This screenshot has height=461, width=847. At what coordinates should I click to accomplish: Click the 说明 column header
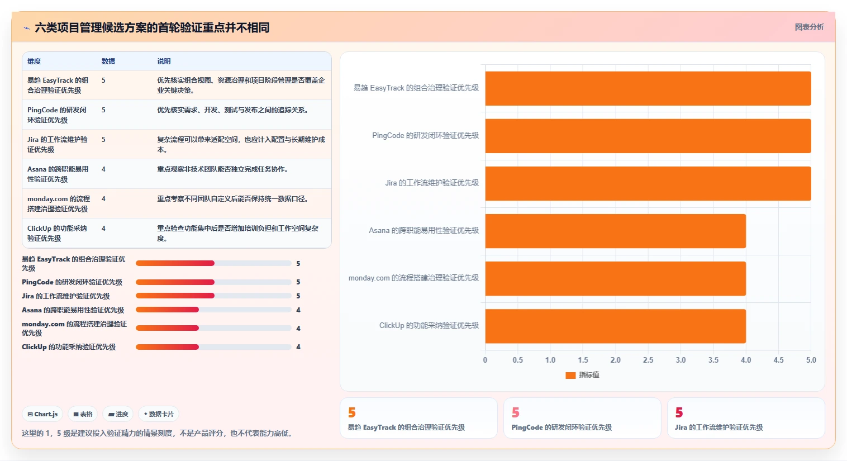click(x=164, y=61)
